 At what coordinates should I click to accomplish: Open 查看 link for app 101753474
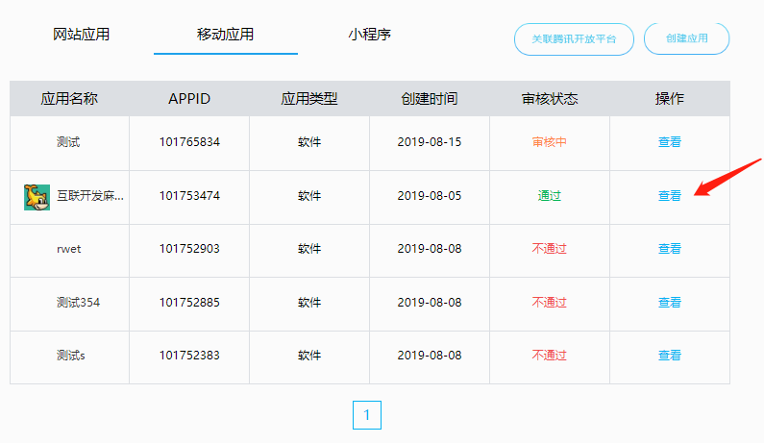pyautogui.click(x=670, y=195)
